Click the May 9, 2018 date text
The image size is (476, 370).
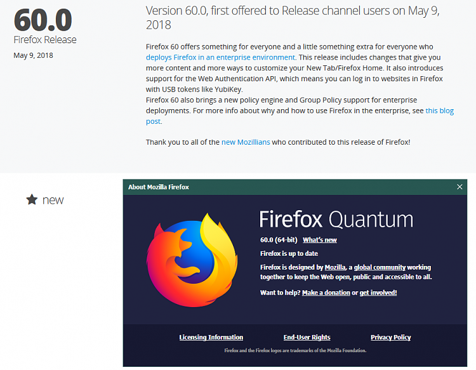(33, 56)
